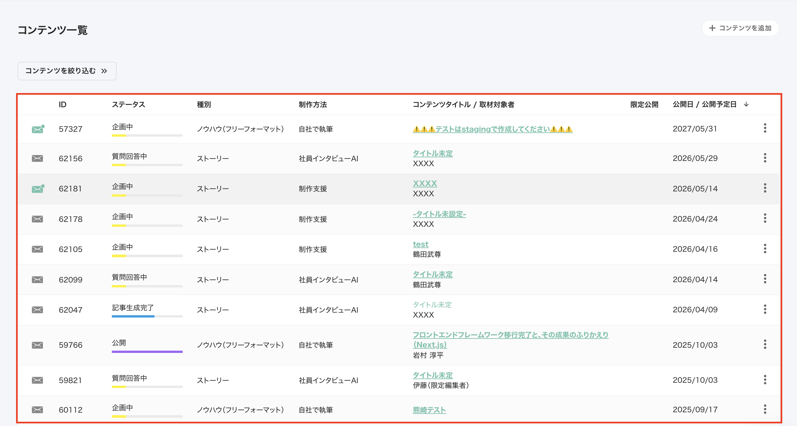
Task: Click the envelope icon on row 62099
Action: tap(37, 280)
